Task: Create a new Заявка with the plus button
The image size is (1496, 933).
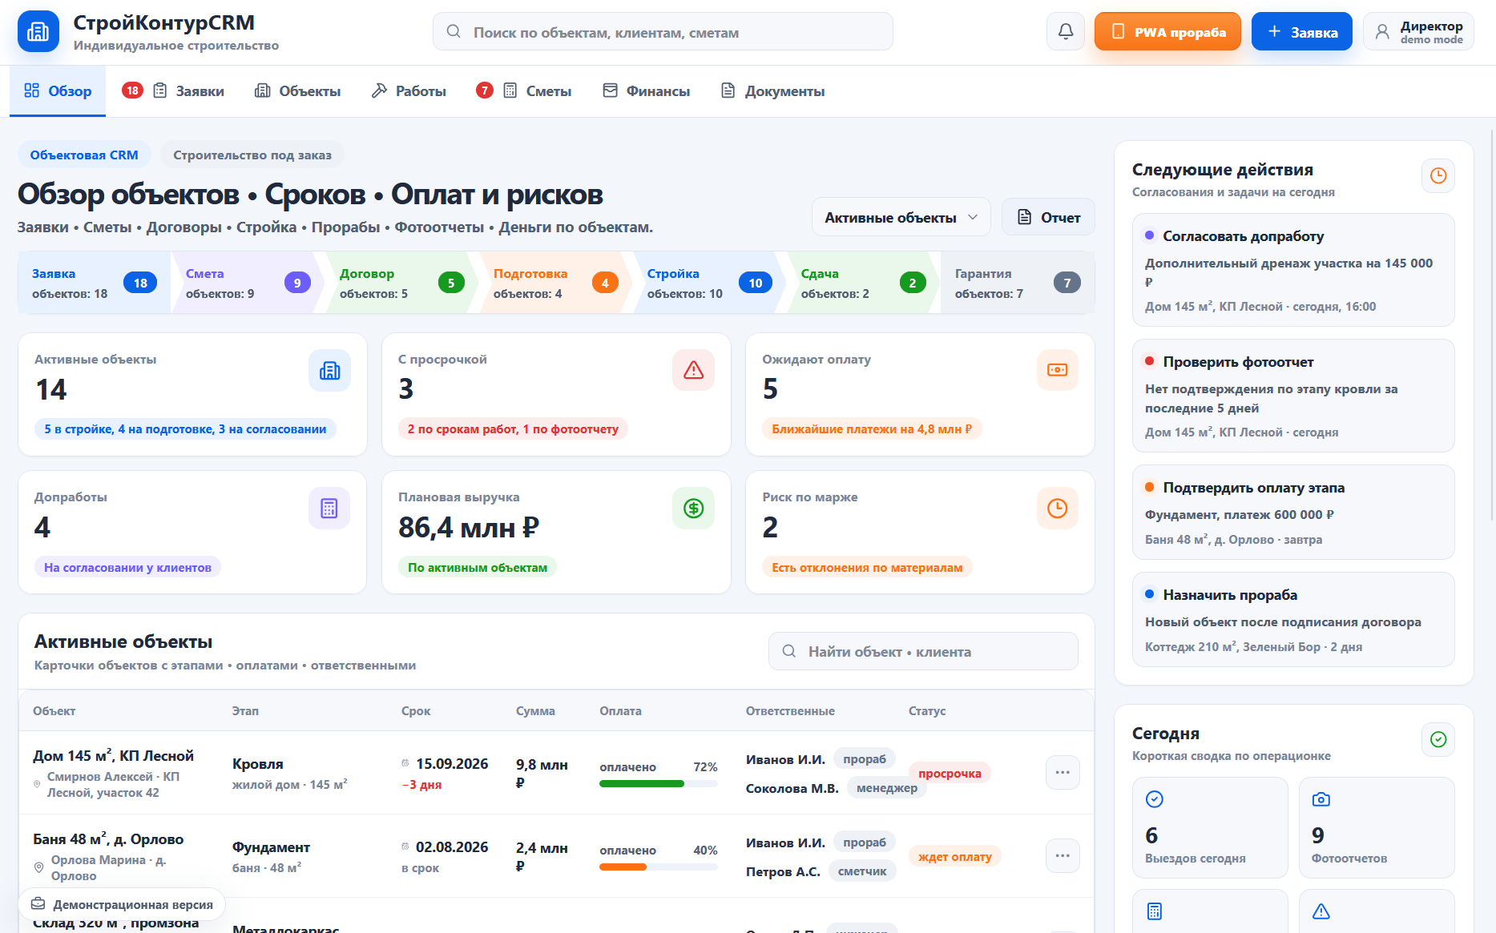Action: 1302,31
